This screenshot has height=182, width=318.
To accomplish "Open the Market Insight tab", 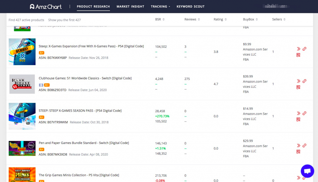I will coord(130,6).
